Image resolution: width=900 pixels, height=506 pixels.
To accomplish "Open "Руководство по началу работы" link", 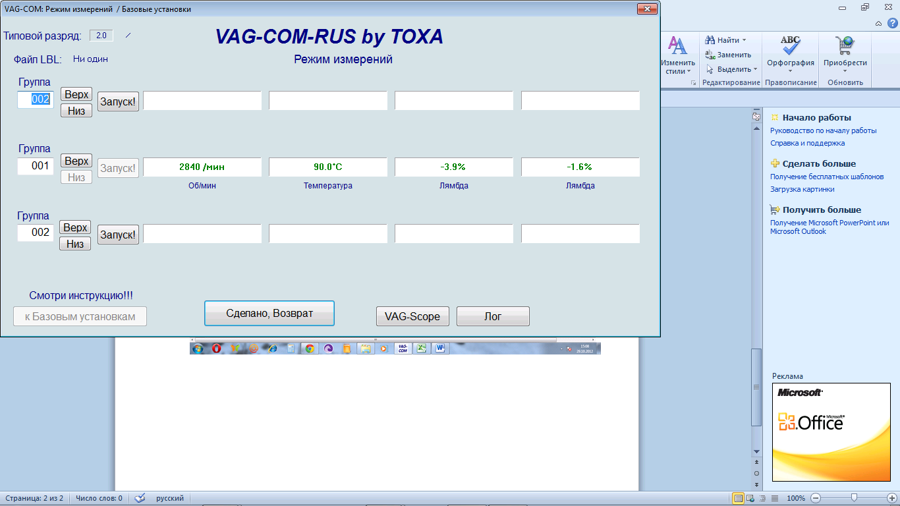I will click(823, 130).
